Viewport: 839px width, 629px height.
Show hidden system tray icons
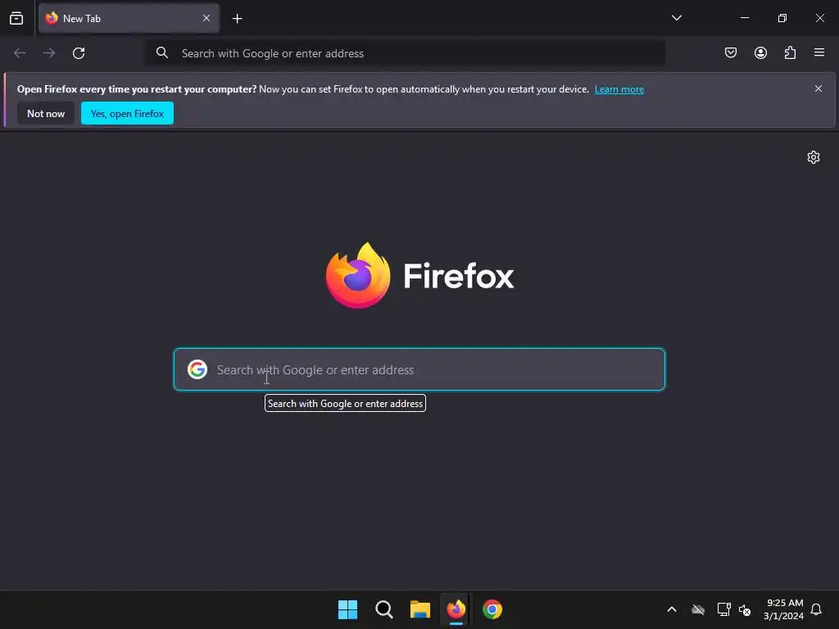[672, 609]
